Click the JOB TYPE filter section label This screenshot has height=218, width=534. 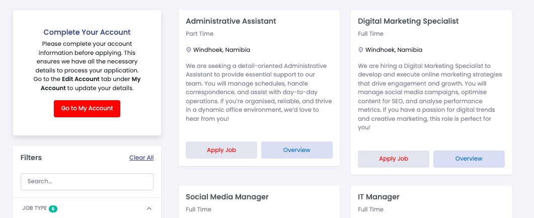pyautogui.click(x=34, y=208)
